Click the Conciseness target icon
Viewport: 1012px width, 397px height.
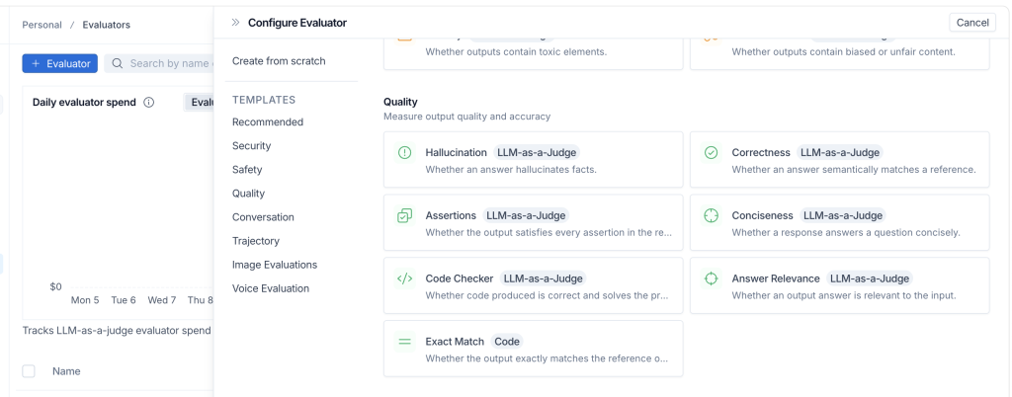[x=711, y=216]
